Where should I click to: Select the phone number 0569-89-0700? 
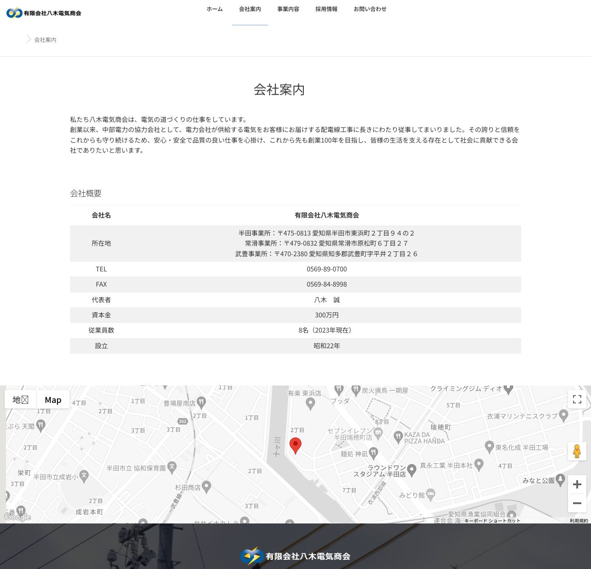coord(327,269)
